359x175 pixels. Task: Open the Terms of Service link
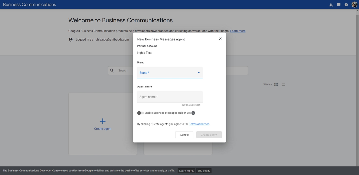click(199, 124)
